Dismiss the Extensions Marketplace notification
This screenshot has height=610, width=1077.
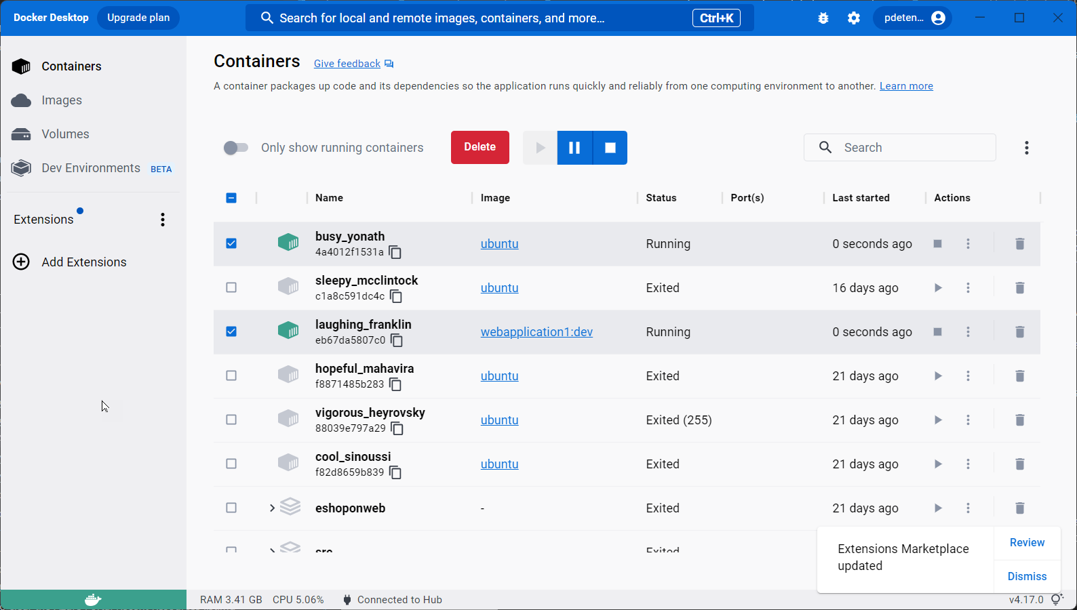[x=1027, y=576]
